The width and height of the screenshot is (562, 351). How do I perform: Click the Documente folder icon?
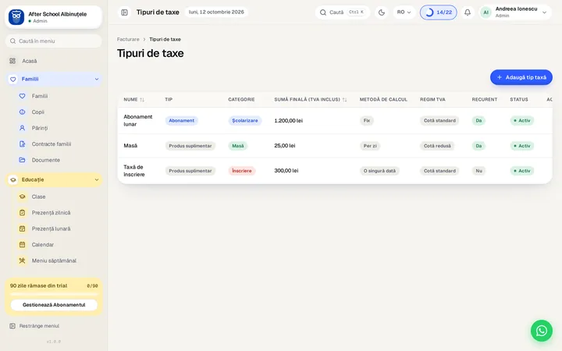click(22, 160)
